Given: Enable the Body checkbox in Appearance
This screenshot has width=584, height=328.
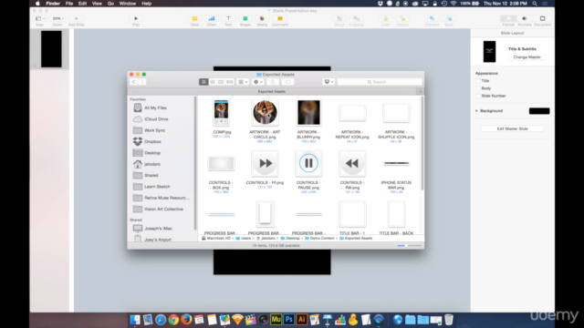Looking at the screenshot, I should [478, 88].
